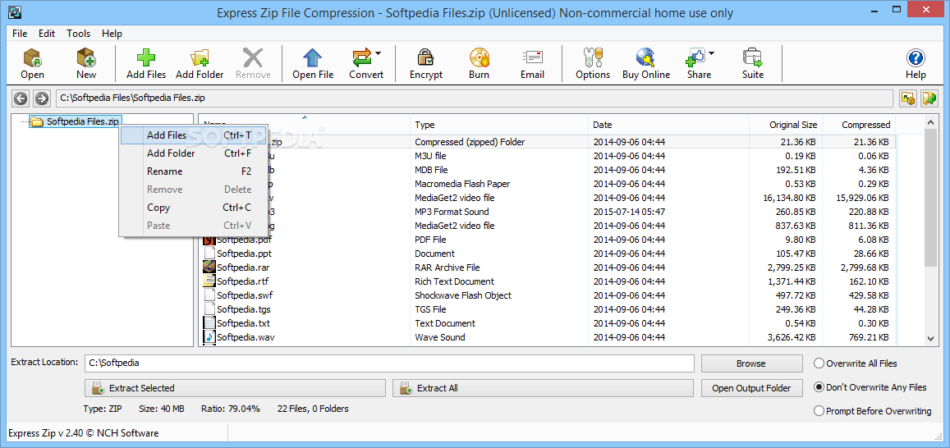Image resolution: width=950 pixels, height=448 pixels.
Task: Click the scrollbar down arrow
Action: [932, 339]
